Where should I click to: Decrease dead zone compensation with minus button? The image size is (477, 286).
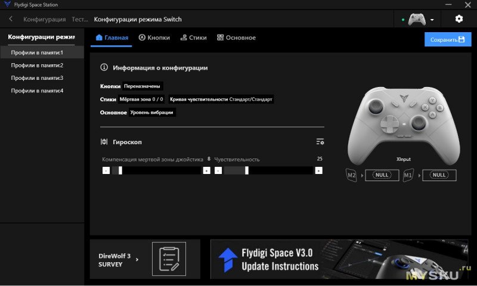(x=106, y=170)
